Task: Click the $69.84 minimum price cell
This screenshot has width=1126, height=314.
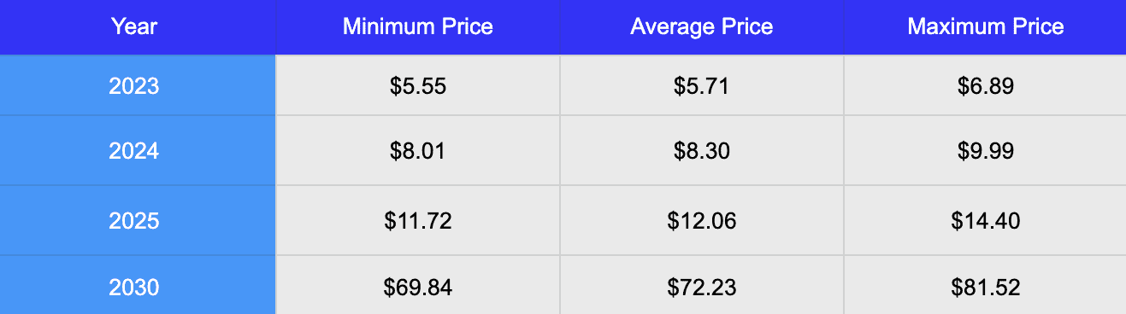Action: (x=417, y=285)
